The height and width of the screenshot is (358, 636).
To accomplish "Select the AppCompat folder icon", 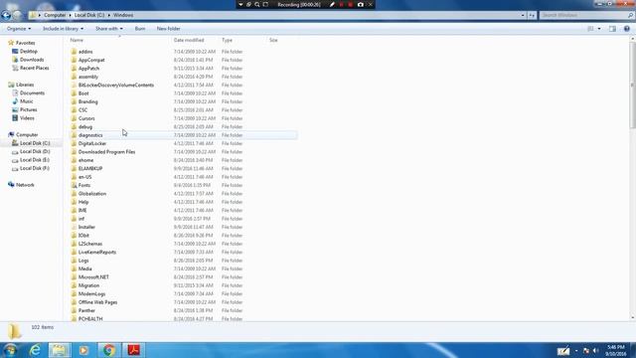I will 74,60.
